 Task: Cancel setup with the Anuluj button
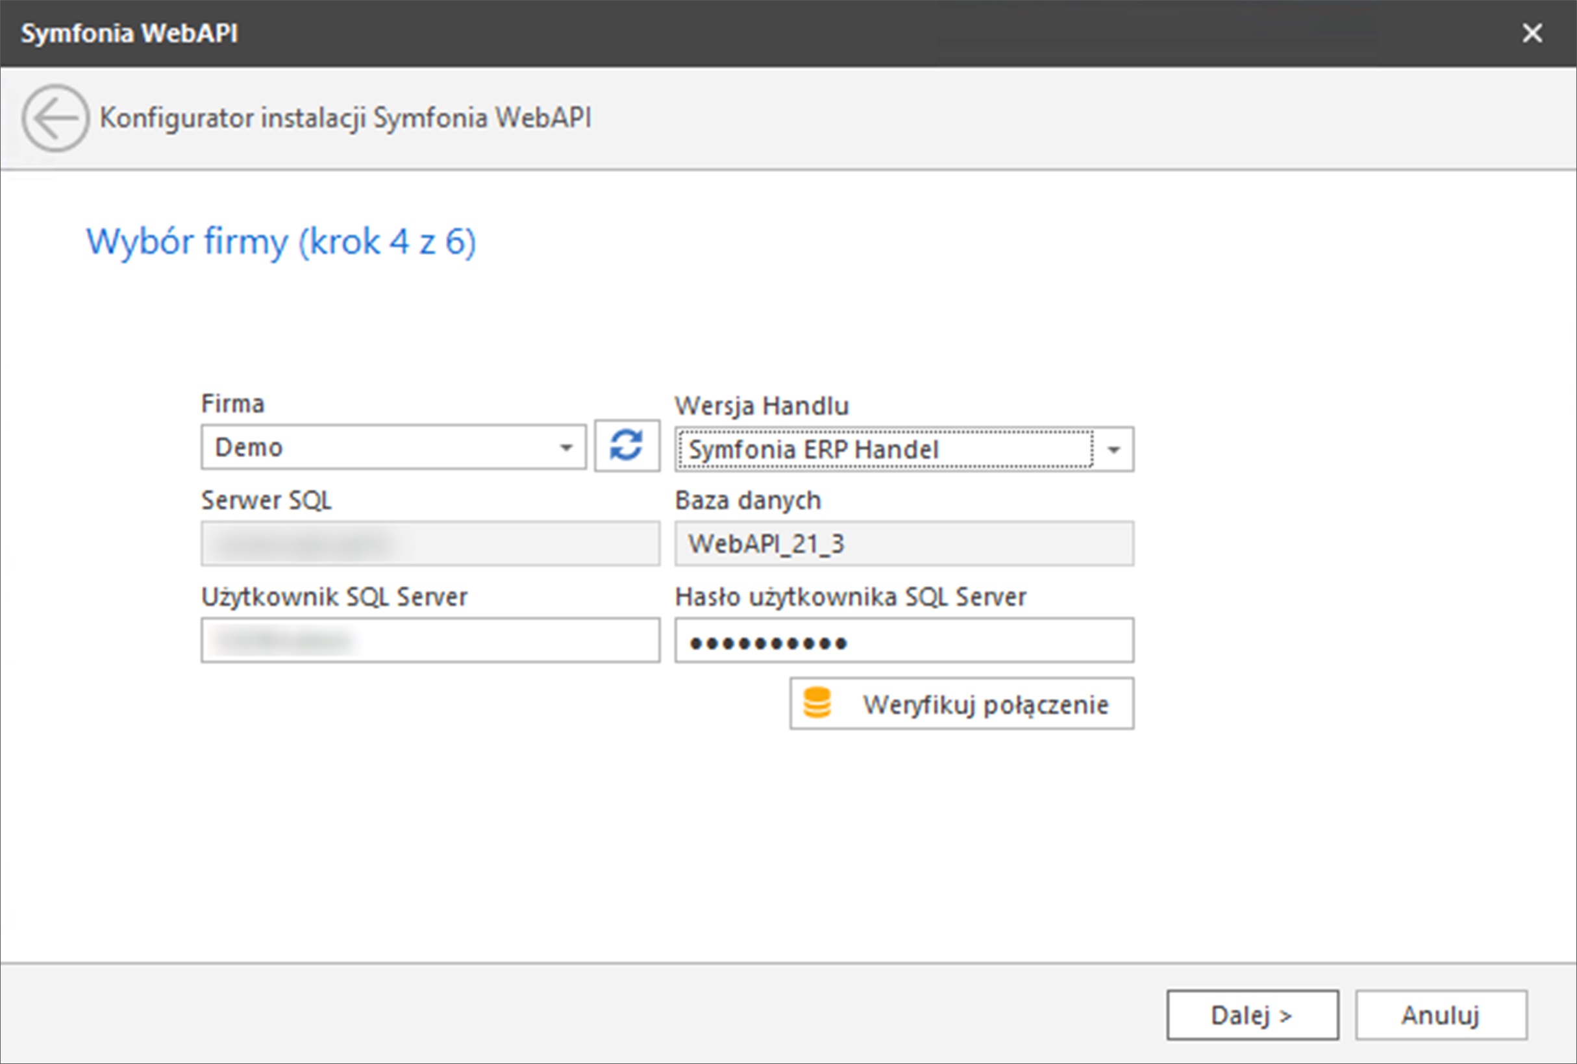[x=1441, y=1015]
